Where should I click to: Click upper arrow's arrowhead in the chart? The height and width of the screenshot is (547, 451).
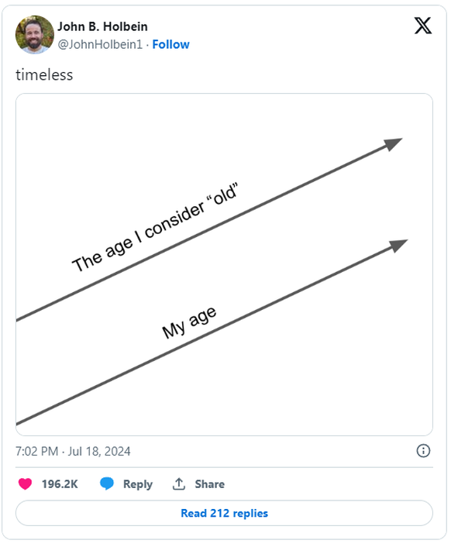(x=393, y=143)
